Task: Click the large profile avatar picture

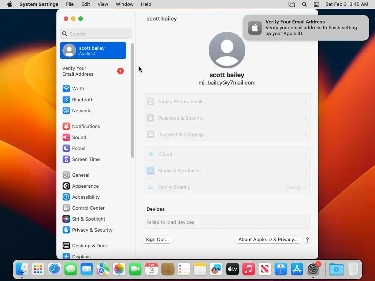Action: [227, 50]
